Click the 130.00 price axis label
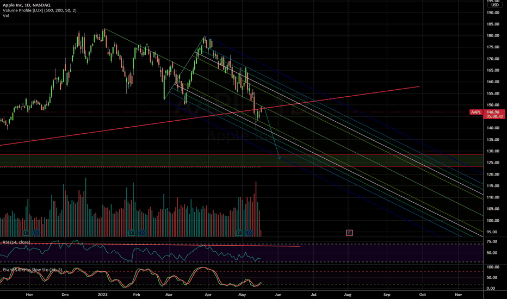The height and width of the screenshot is (299, 507). pos(493,151)
